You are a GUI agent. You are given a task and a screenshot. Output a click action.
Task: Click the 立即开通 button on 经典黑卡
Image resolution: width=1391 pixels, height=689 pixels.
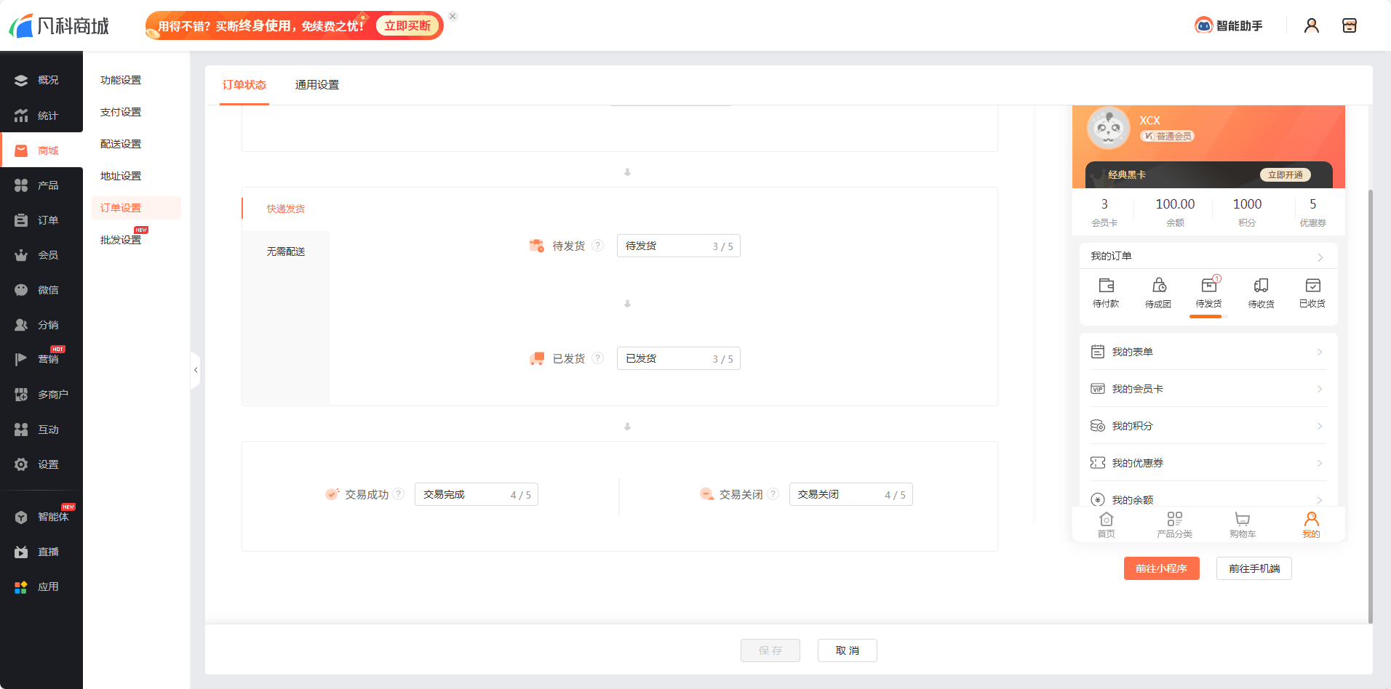click(1286, 174)
